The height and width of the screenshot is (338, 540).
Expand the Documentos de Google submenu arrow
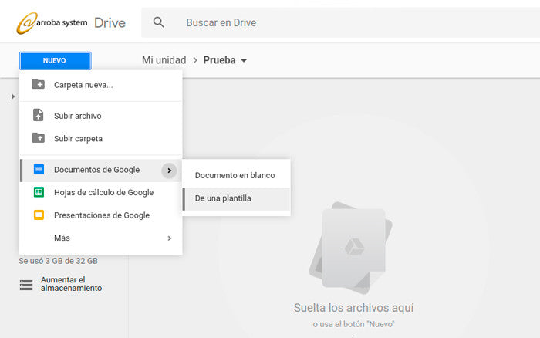tap(169, 171)
